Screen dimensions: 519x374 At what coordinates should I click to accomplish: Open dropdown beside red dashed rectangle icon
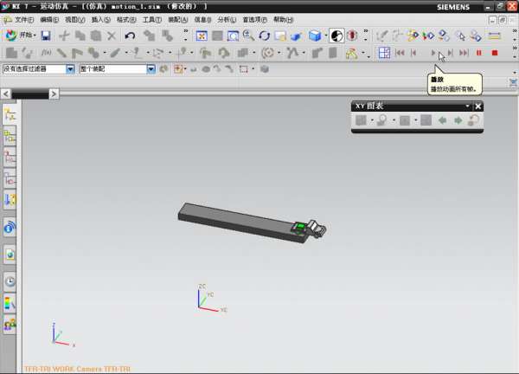(253, 69)
